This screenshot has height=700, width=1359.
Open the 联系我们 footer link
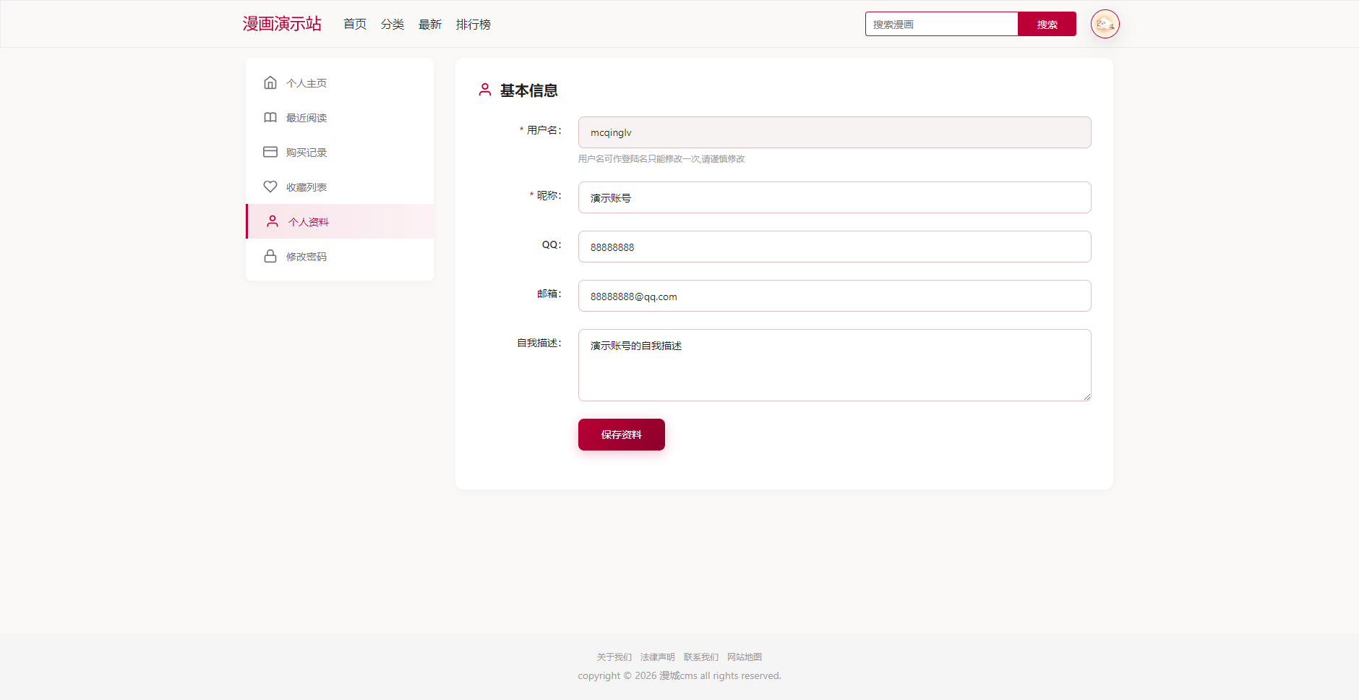point(701,657)
